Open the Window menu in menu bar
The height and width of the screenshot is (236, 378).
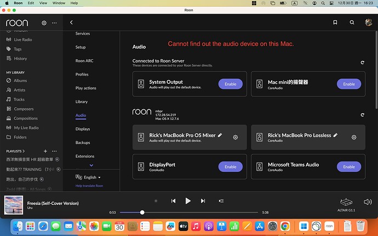click(x=59, y=3)
